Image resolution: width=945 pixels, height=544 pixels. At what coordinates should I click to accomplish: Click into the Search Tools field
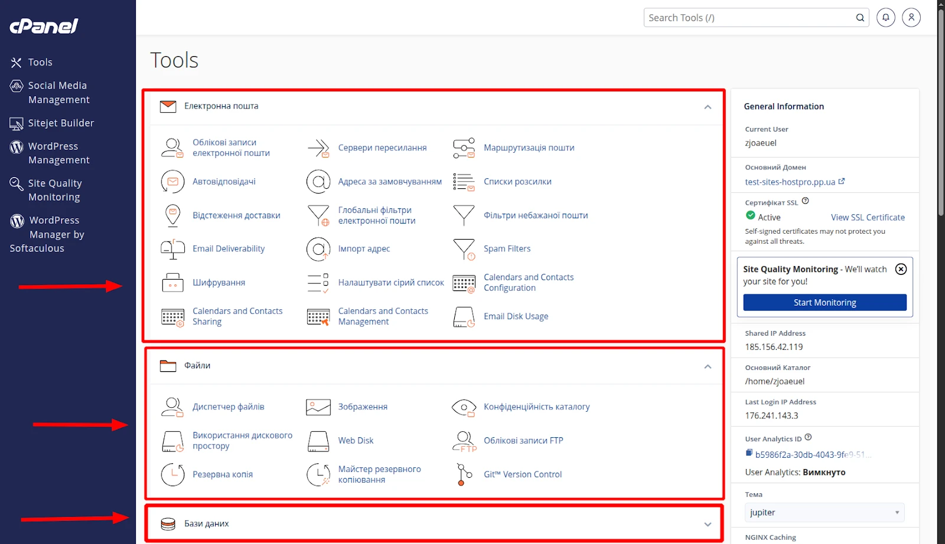[x=749, y=18]
